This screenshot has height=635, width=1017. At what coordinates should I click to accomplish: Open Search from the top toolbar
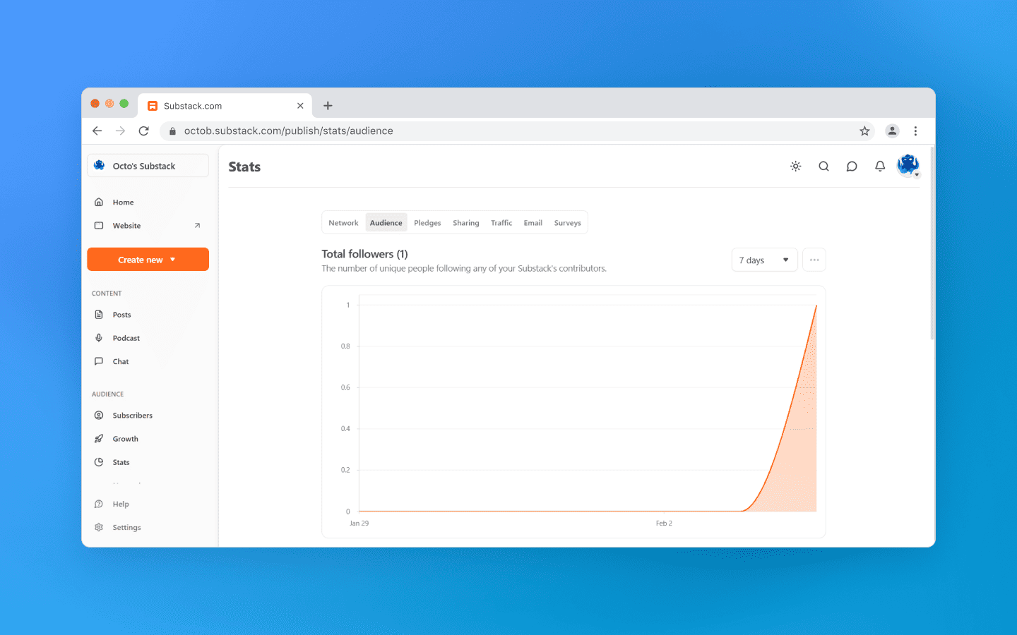pos(823,166)
